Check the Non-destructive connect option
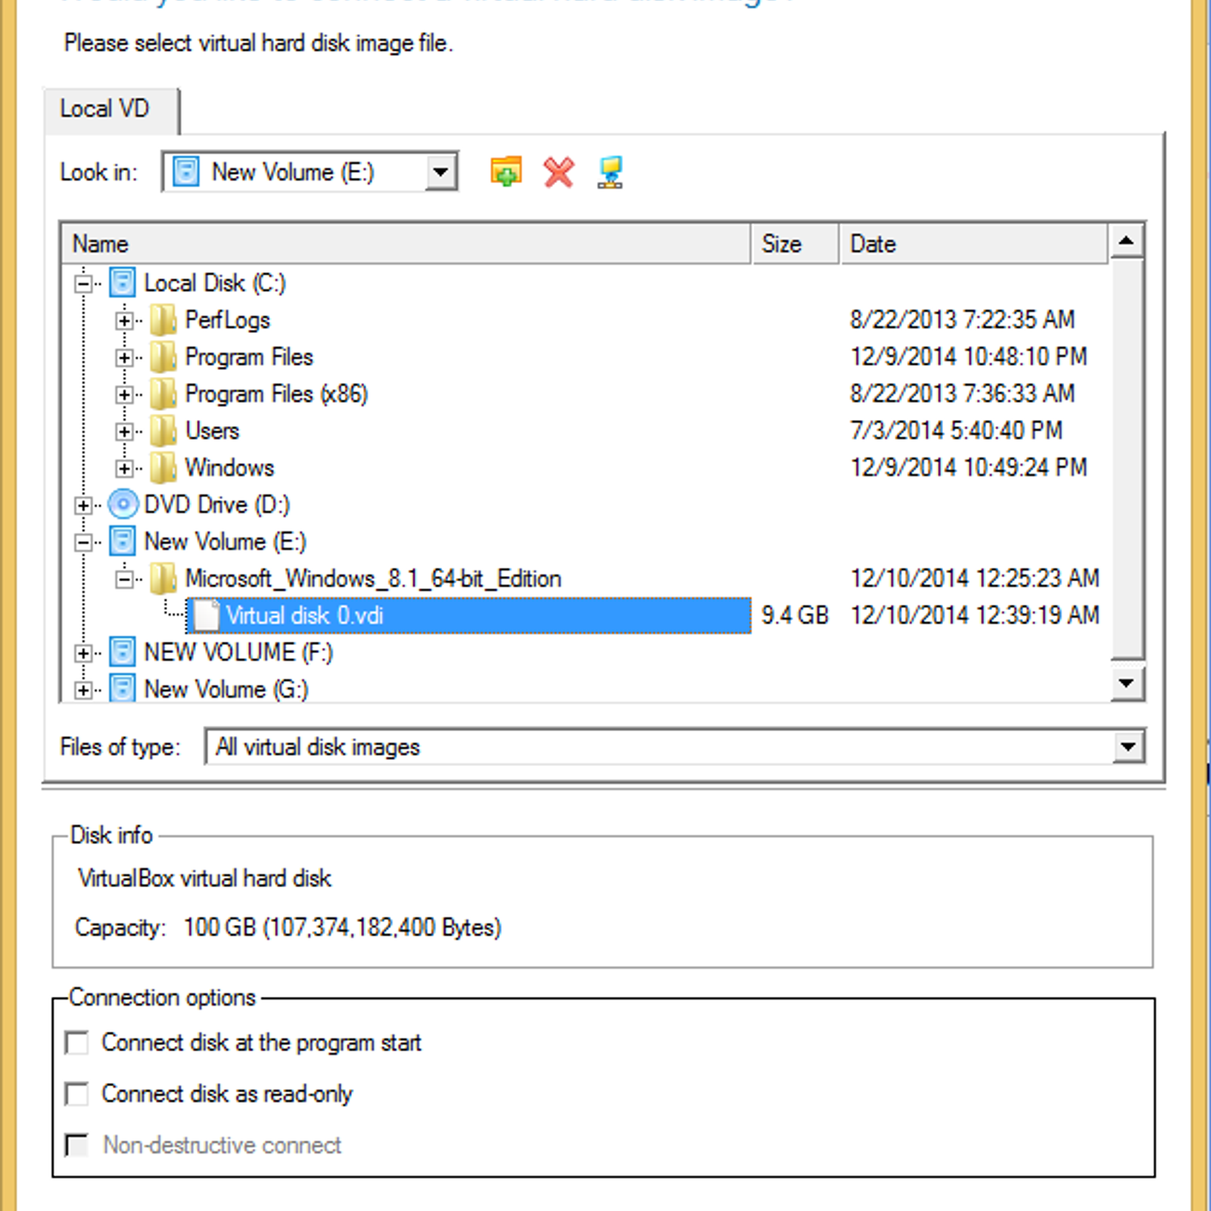Image resolution: width=1211 pixels, height=1211 pixels. [x=77, y=1145]
